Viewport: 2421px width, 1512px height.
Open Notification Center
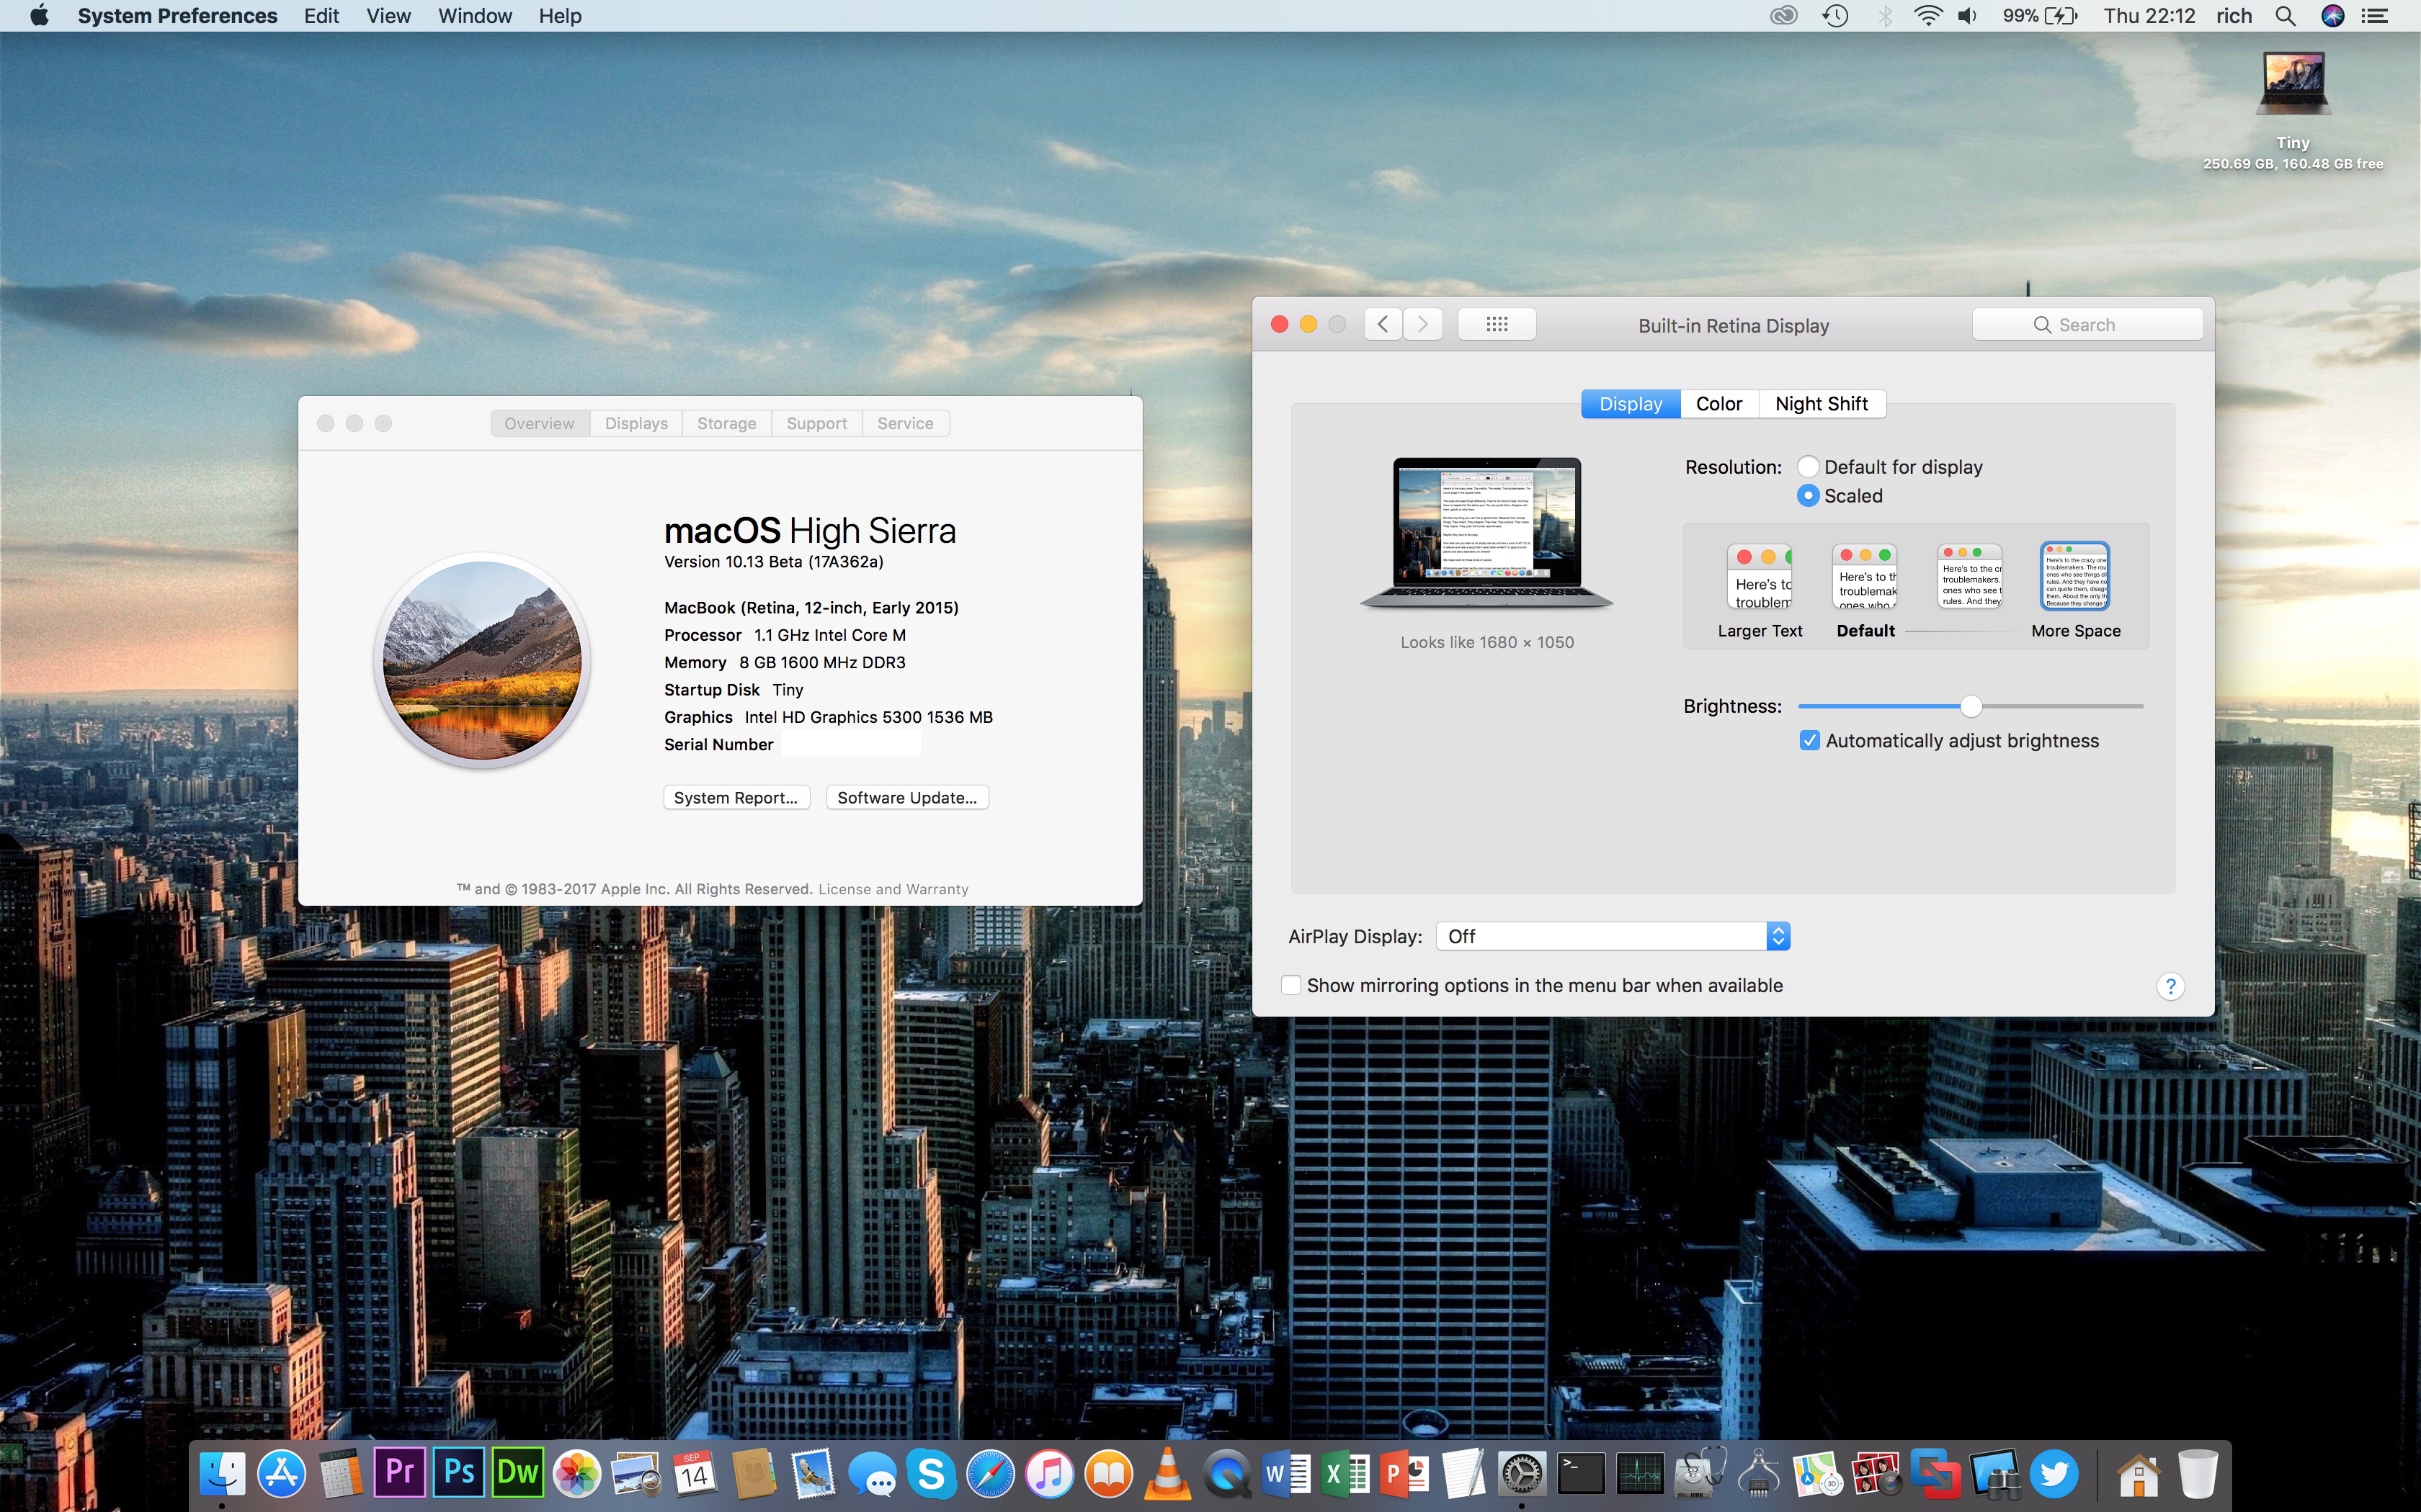2376,16
